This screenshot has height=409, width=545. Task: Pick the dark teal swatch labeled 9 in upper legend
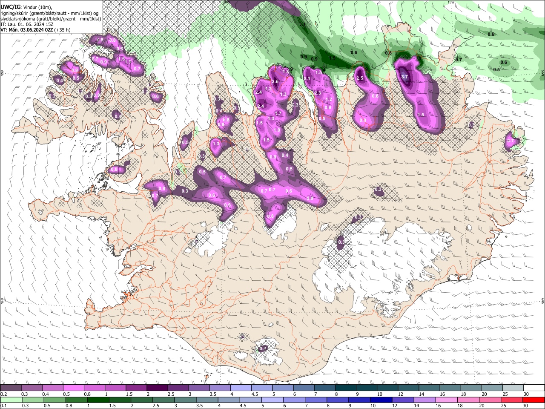click(366, 388)
